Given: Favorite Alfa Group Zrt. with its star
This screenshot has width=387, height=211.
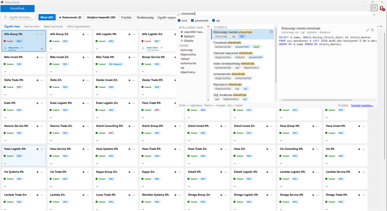Looking at the screenshot, I should [83, 34].
